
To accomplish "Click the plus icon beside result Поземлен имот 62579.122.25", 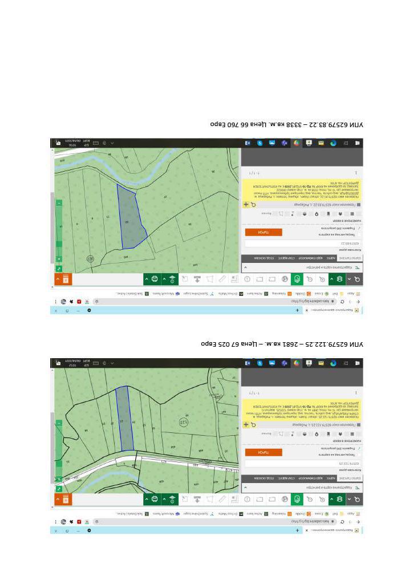I will click(246, 424).
